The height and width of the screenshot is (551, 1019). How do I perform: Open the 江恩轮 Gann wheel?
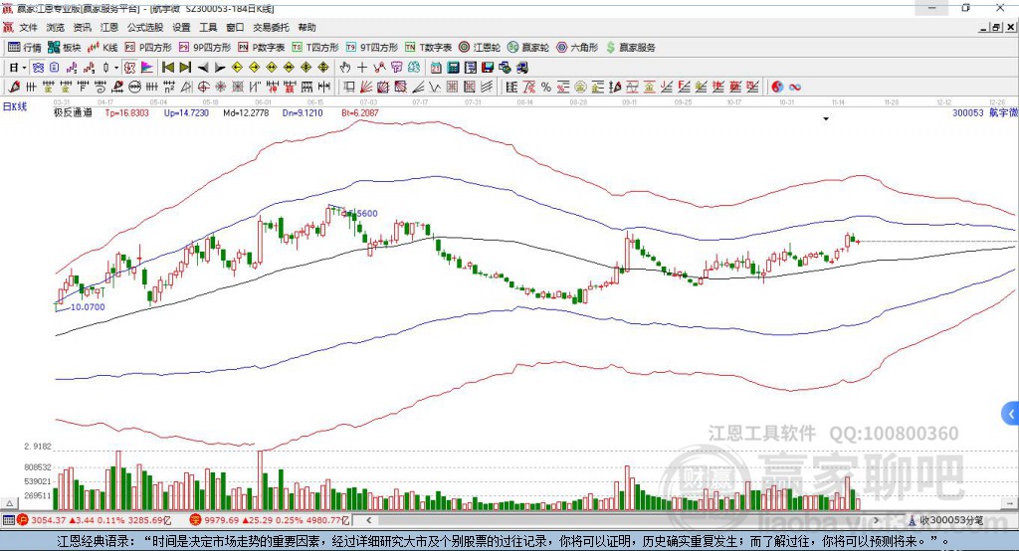click(480, 48)
